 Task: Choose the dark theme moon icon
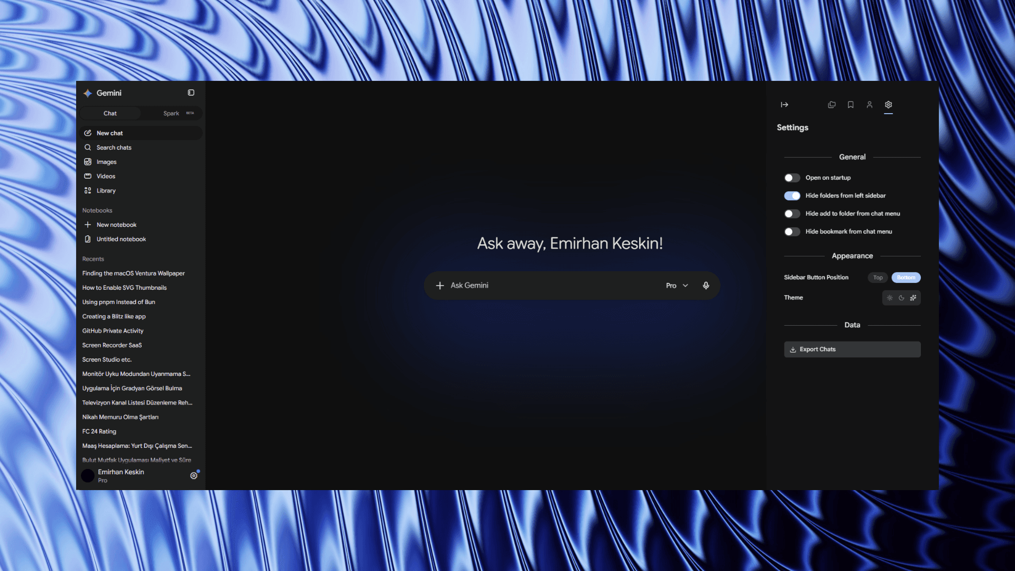coord(901,298)
